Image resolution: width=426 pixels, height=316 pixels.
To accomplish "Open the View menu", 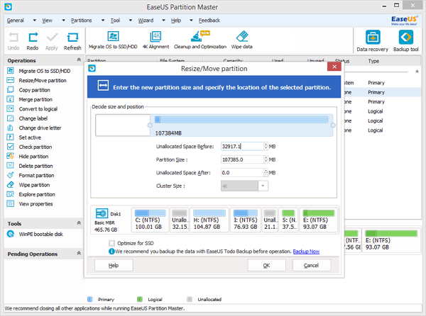I will click(47, 21).
